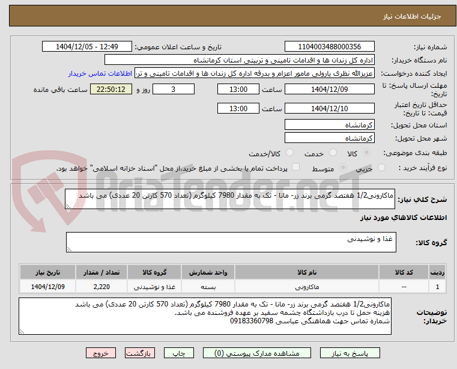Click the resize handle of گروه کالا box

click(70, 249)
